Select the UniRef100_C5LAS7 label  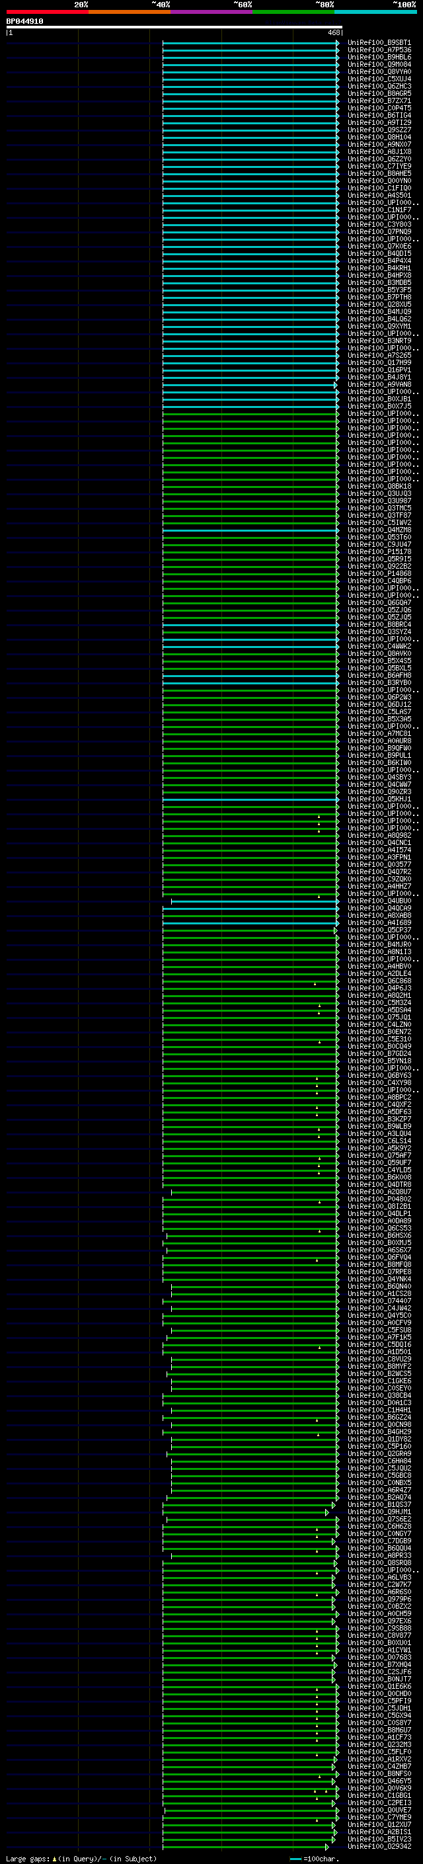379,711
